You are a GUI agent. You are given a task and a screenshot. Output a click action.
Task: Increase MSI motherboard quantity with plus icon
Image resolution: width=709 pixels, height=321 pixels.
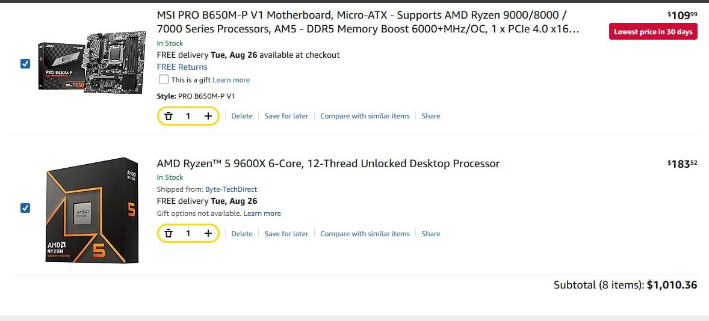coord(208,116)
